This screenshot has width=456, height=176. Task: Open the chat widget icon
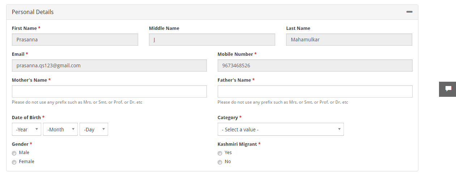pyautogui.click(x=447, y=89)
